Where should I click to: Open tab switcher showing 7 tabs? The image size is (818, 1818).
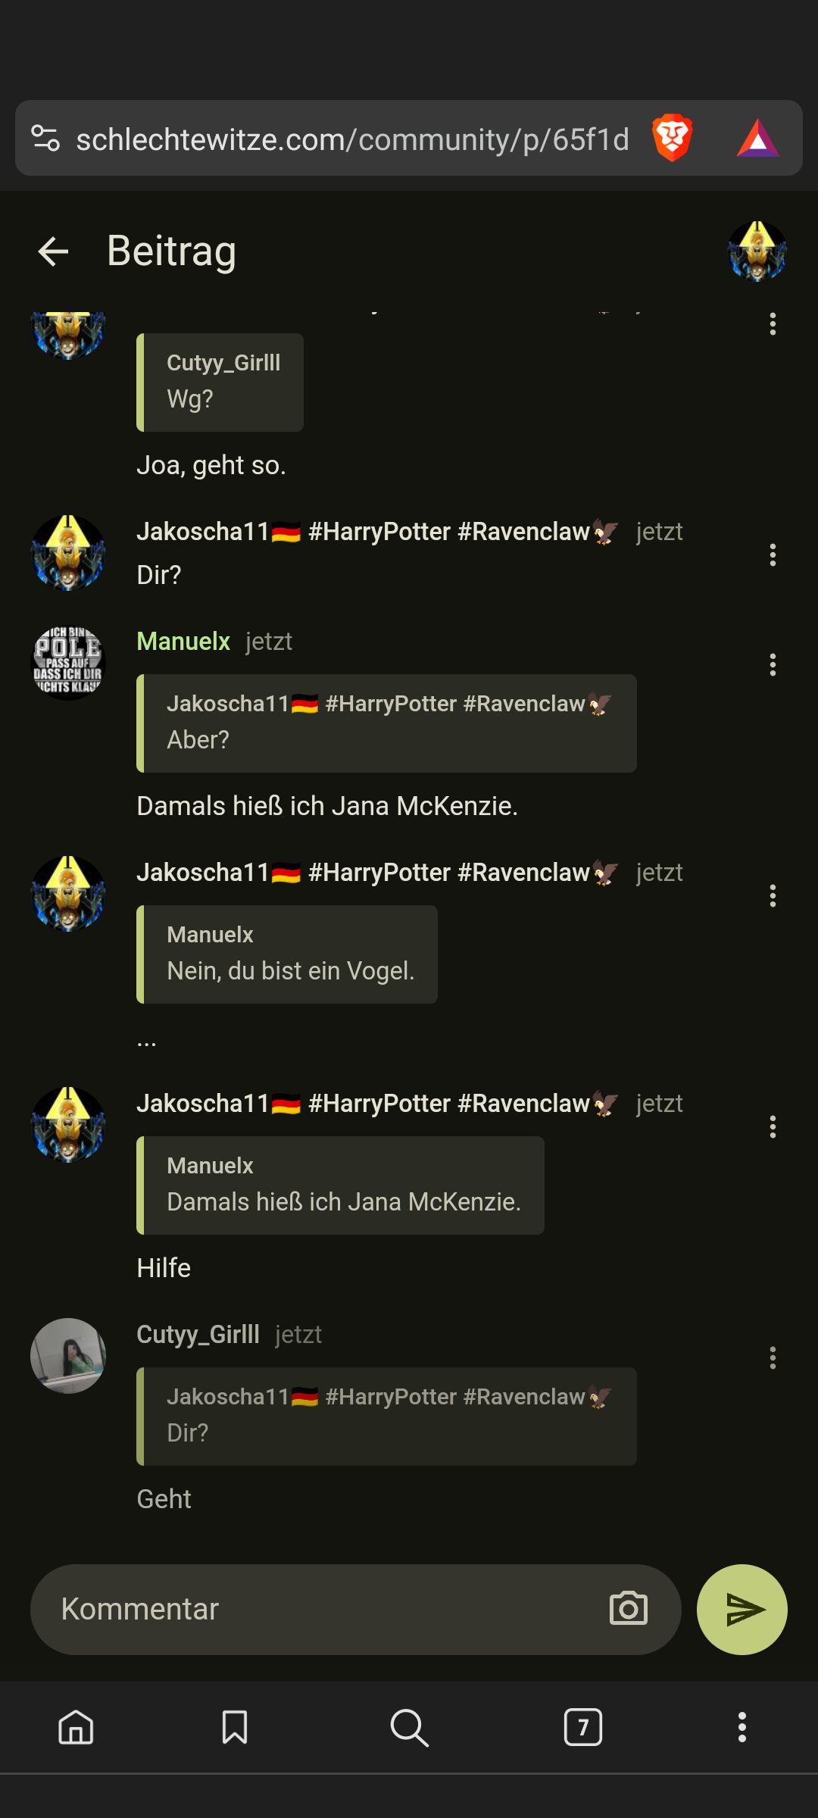583,1728
